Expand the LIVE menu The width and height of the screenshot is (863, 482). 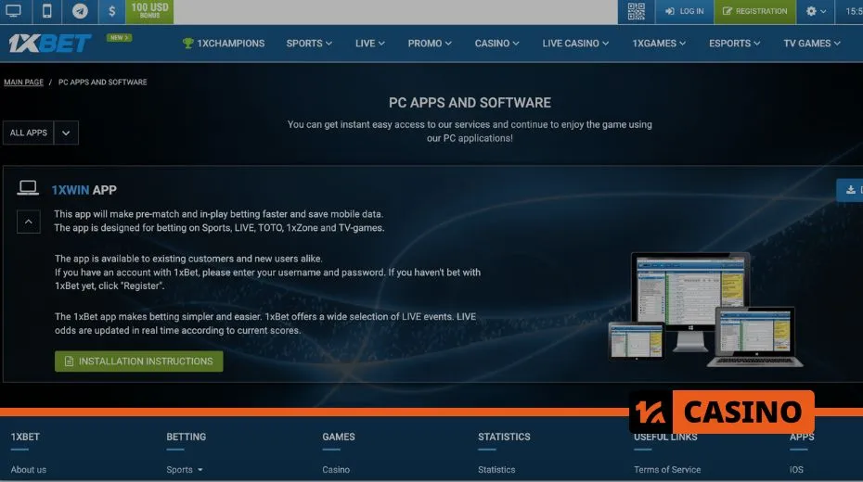[370, 43]
